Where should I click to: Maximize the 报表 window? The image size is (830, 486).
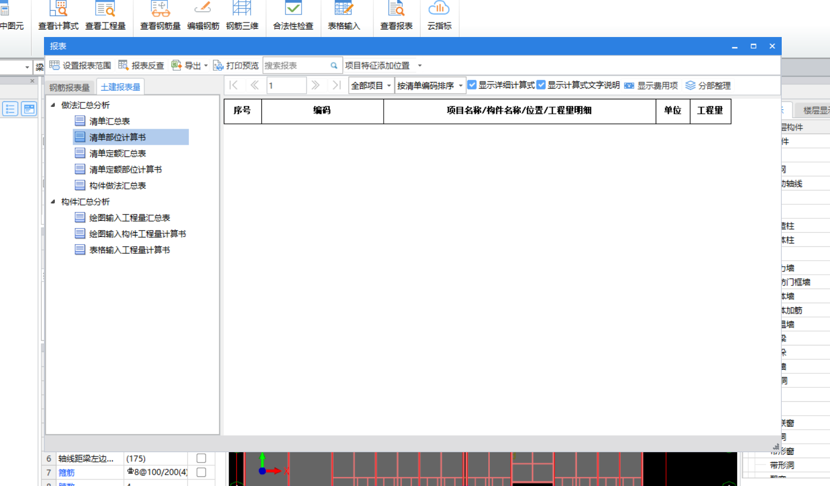[x=753, y=47]
